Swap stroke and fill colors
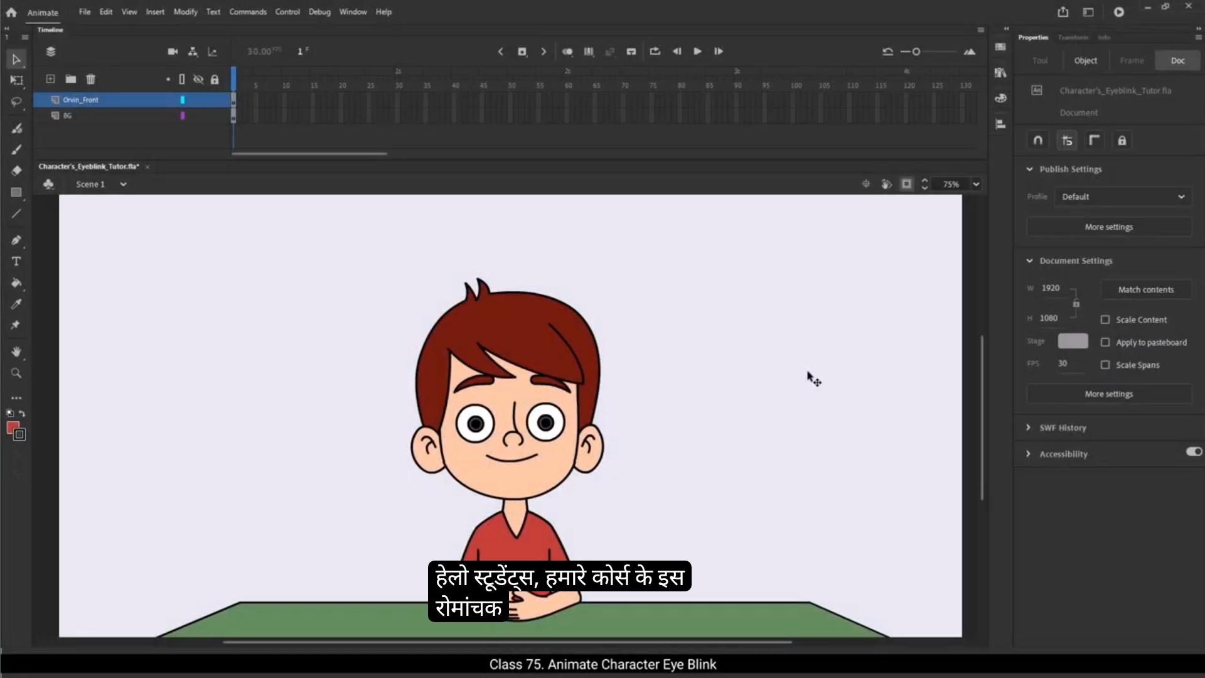The width and height of the screenshot is (1205, 678). (x=23, y=414)
